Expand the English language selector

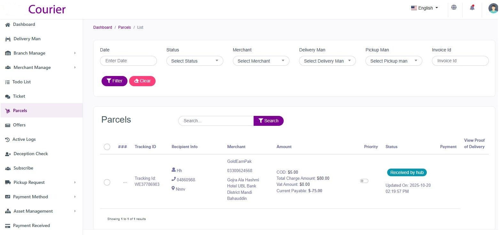point(425,8)
